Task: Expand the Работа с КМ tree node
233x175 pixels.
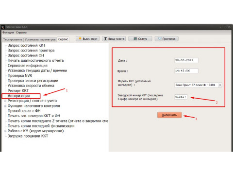Action: click(5, 131)
